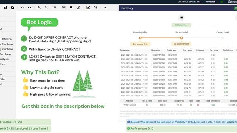Click the buy price 1.72 cell

pos(213,71)
